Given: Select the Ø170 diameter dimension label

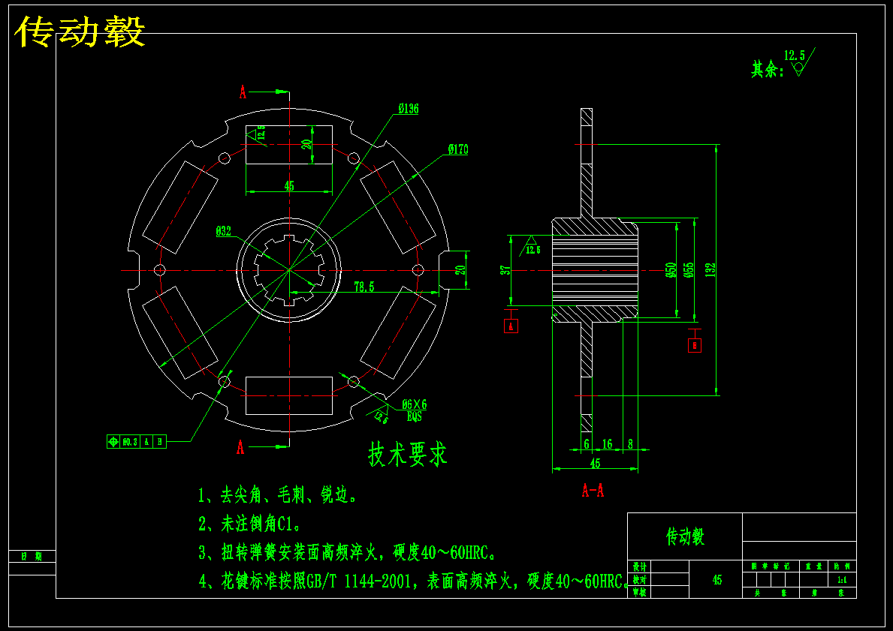Looking at the screenshot, I should click(458, 149).
